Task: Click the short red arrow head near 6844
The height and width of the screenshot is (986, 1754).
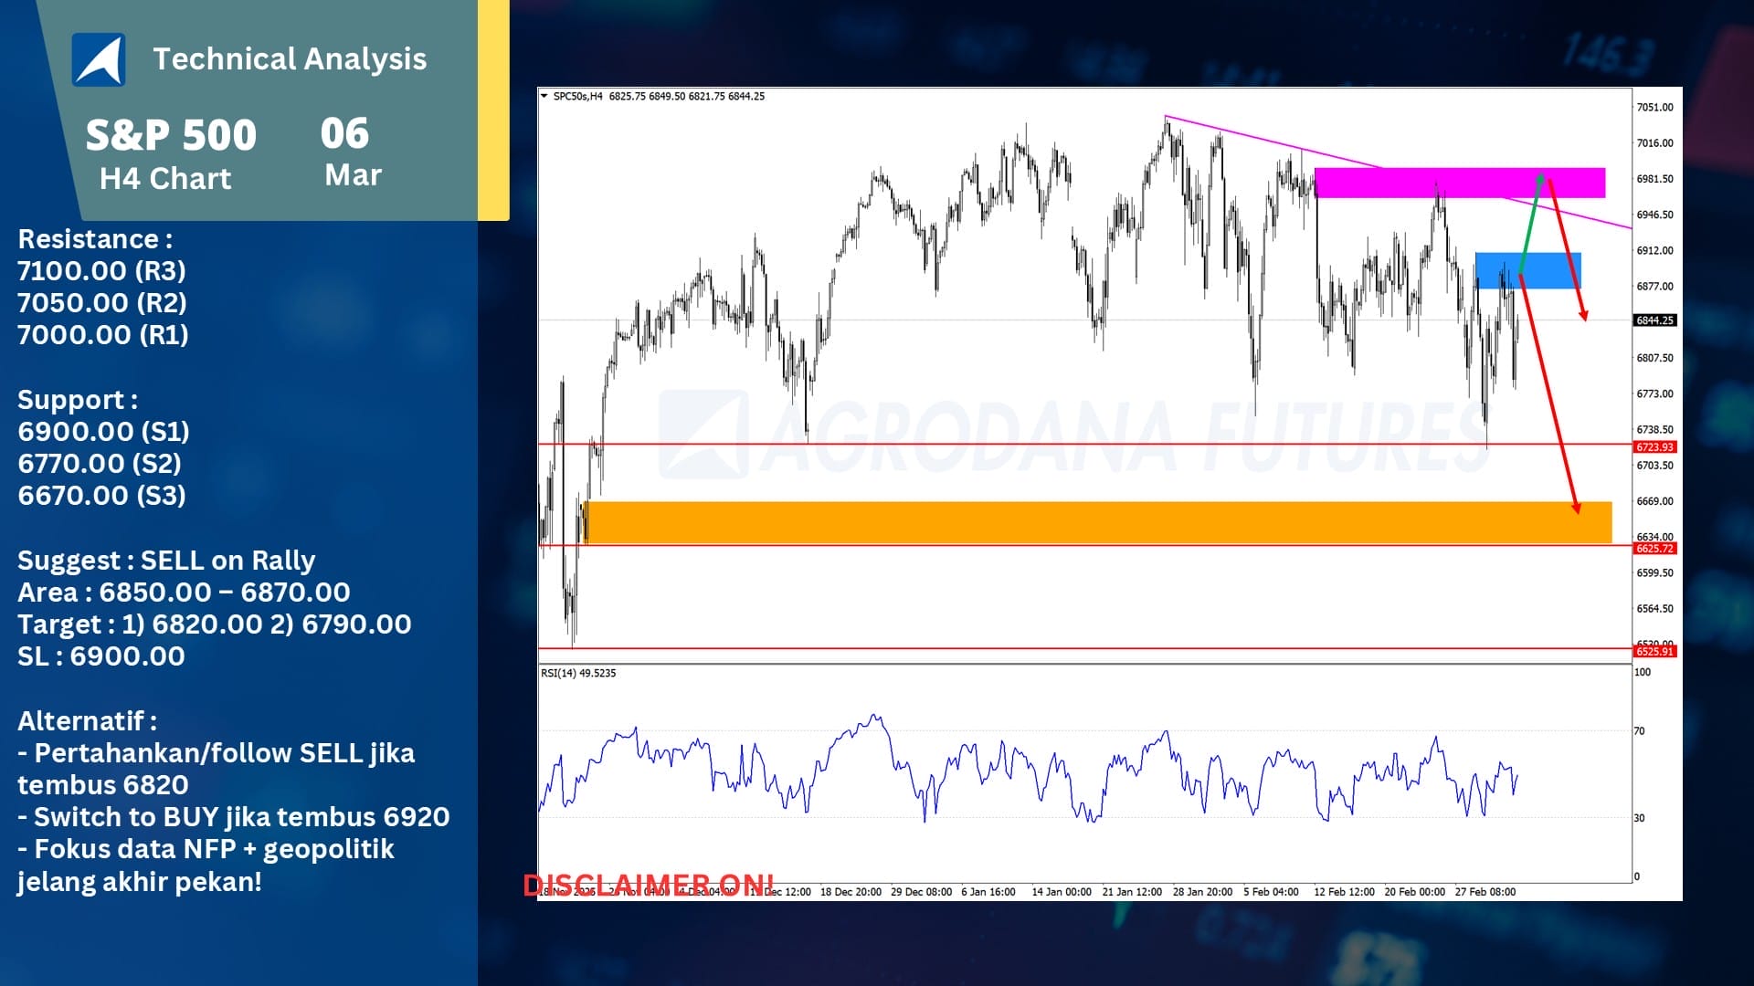Action: pos(1584,315)
